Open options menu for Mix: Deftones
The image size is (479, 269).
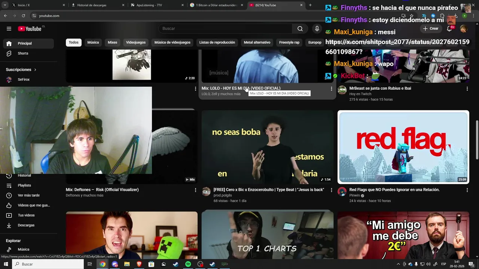click(195, 190)
